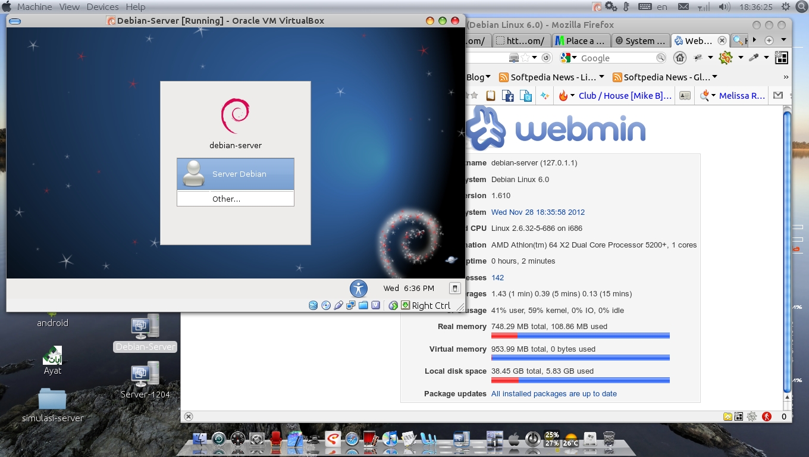Screen dimensions: 809x457
Task: Open the Machine menu
Action: pyautogui.click(x=35, y=7)
